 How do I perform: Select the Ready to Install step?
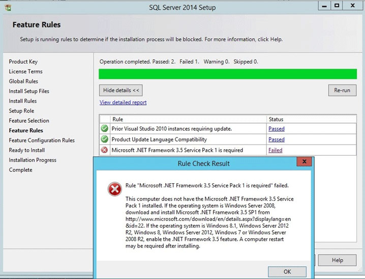coord(27,150)
